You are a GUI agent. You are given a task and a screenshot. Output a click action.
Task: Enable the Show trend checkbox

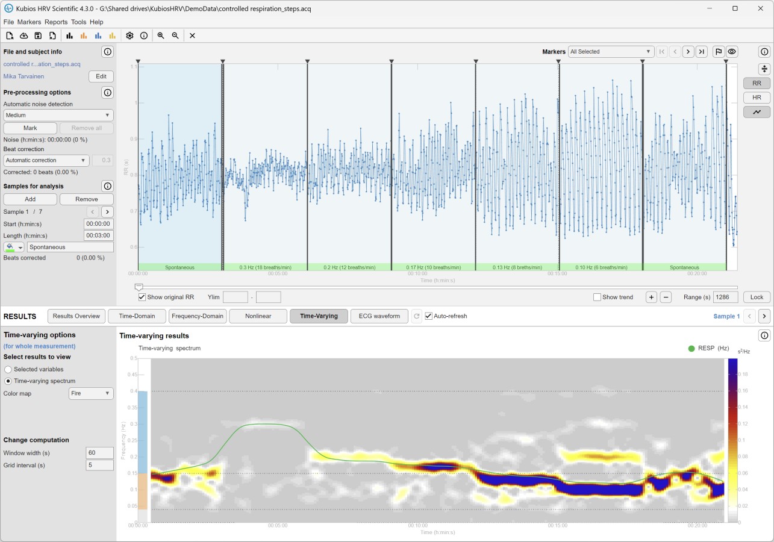[597, 297]
